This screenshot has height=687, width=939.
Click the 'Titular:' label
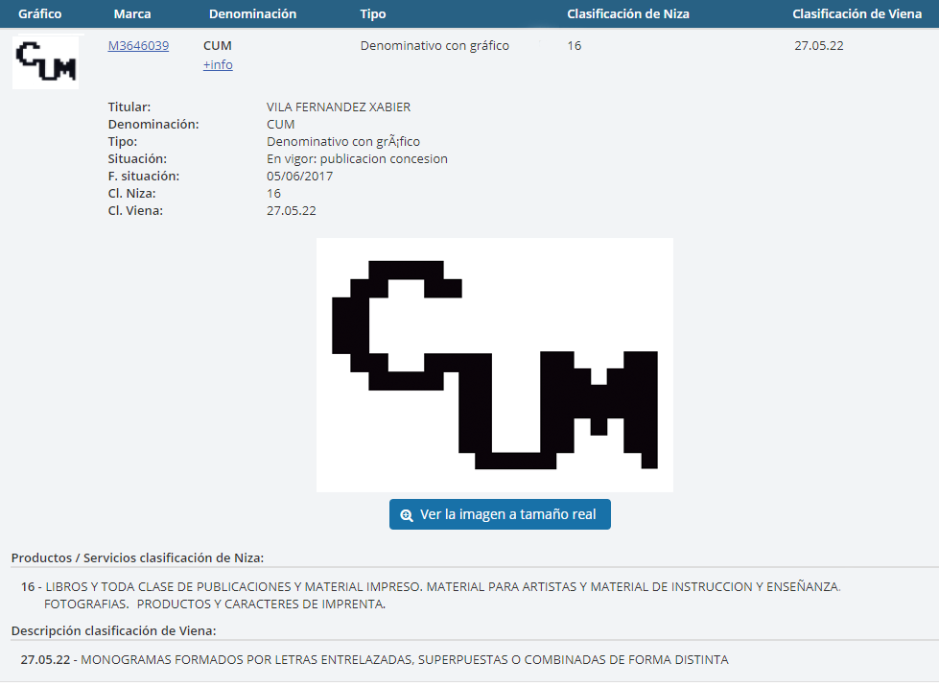click(x=129, y=107)
